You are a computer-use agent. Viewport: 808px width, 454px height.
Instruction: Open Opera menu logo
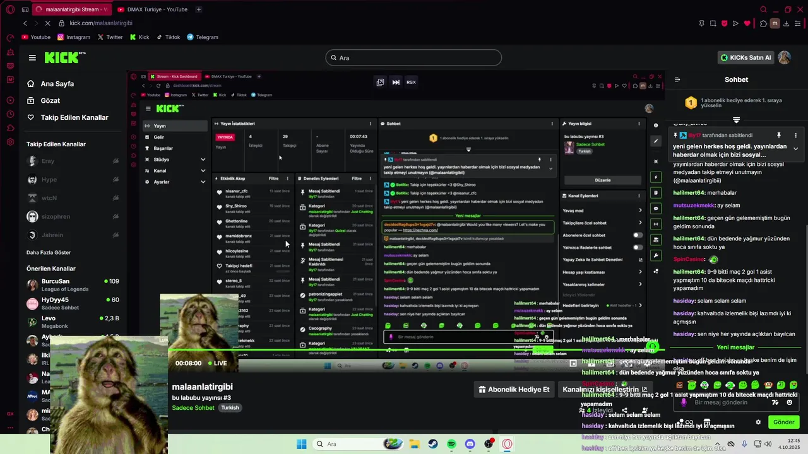[10, 9]
